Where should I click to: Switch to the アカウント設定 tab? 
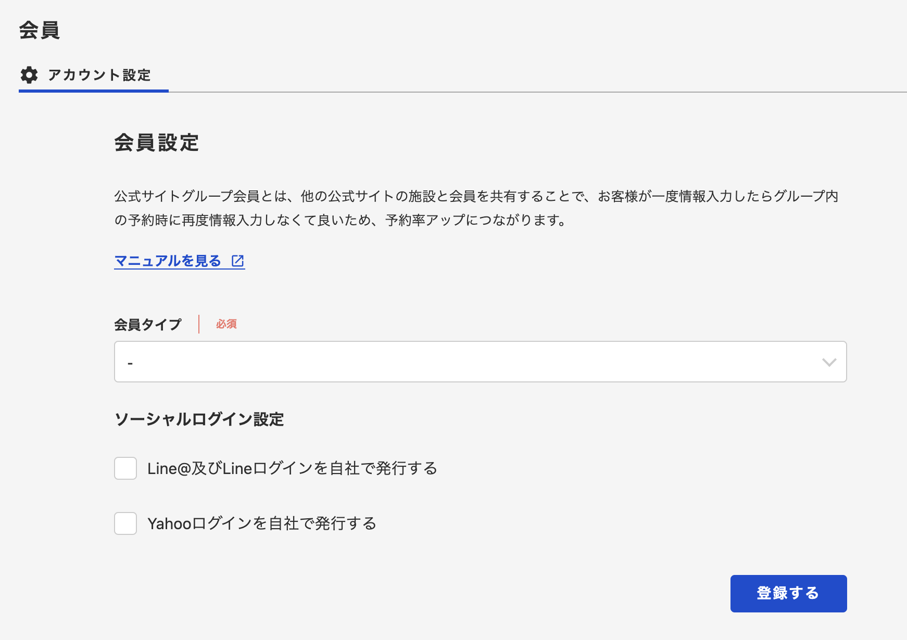[x=99, y=75]
